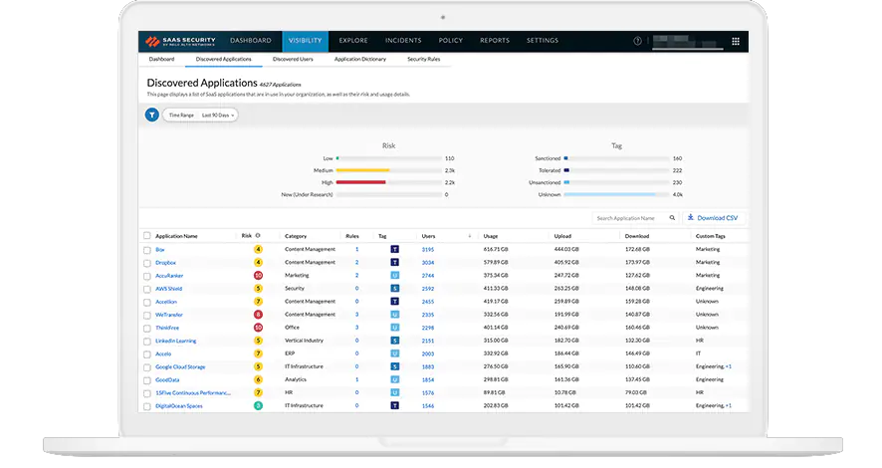Image resolution: width=882 pixels, height=468 pixels.
Task: Open the Incidents nav item
Action: click(403, 41)
